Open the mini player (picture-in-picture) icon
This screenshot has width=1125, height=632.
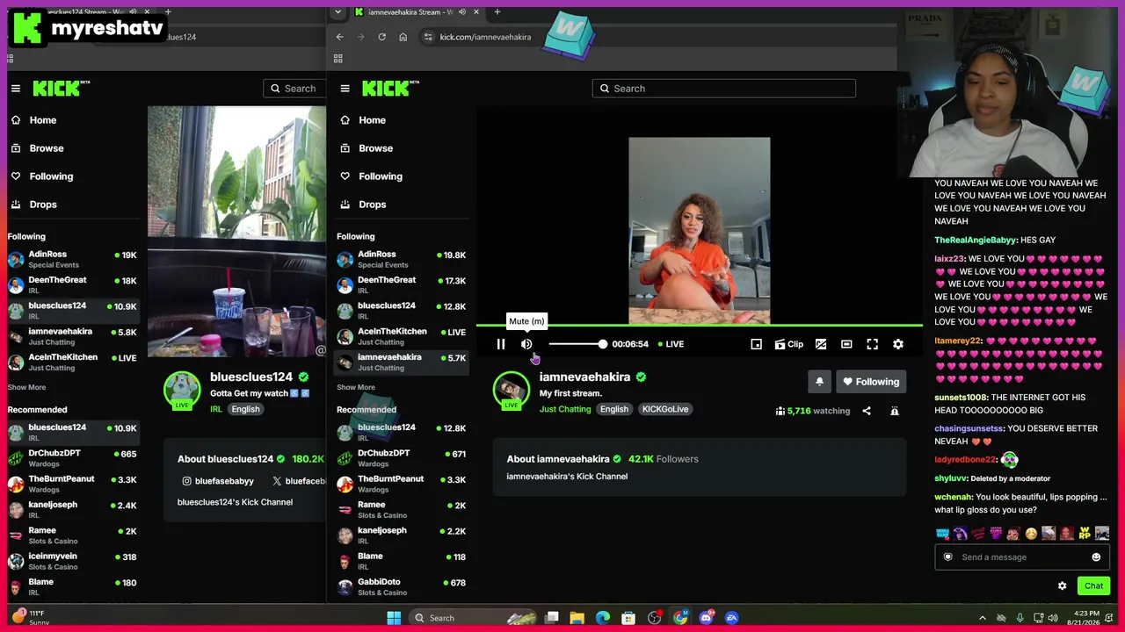(x=756, y=344)
